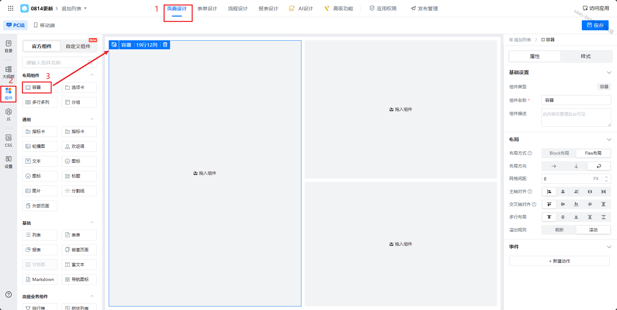Viewport: 617px width, 310px height.
Task: Click the 保存 button
Action: [595, 25]
